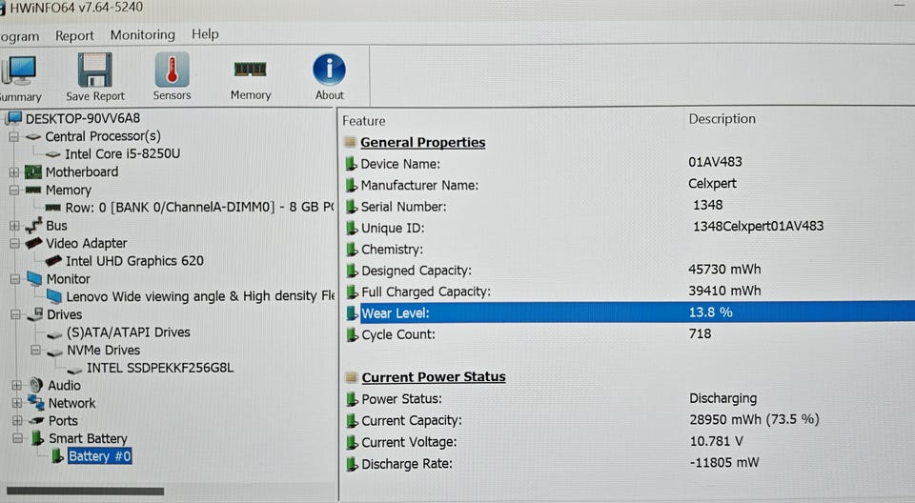Expand the Bus tree node

[x=14, y=226]
